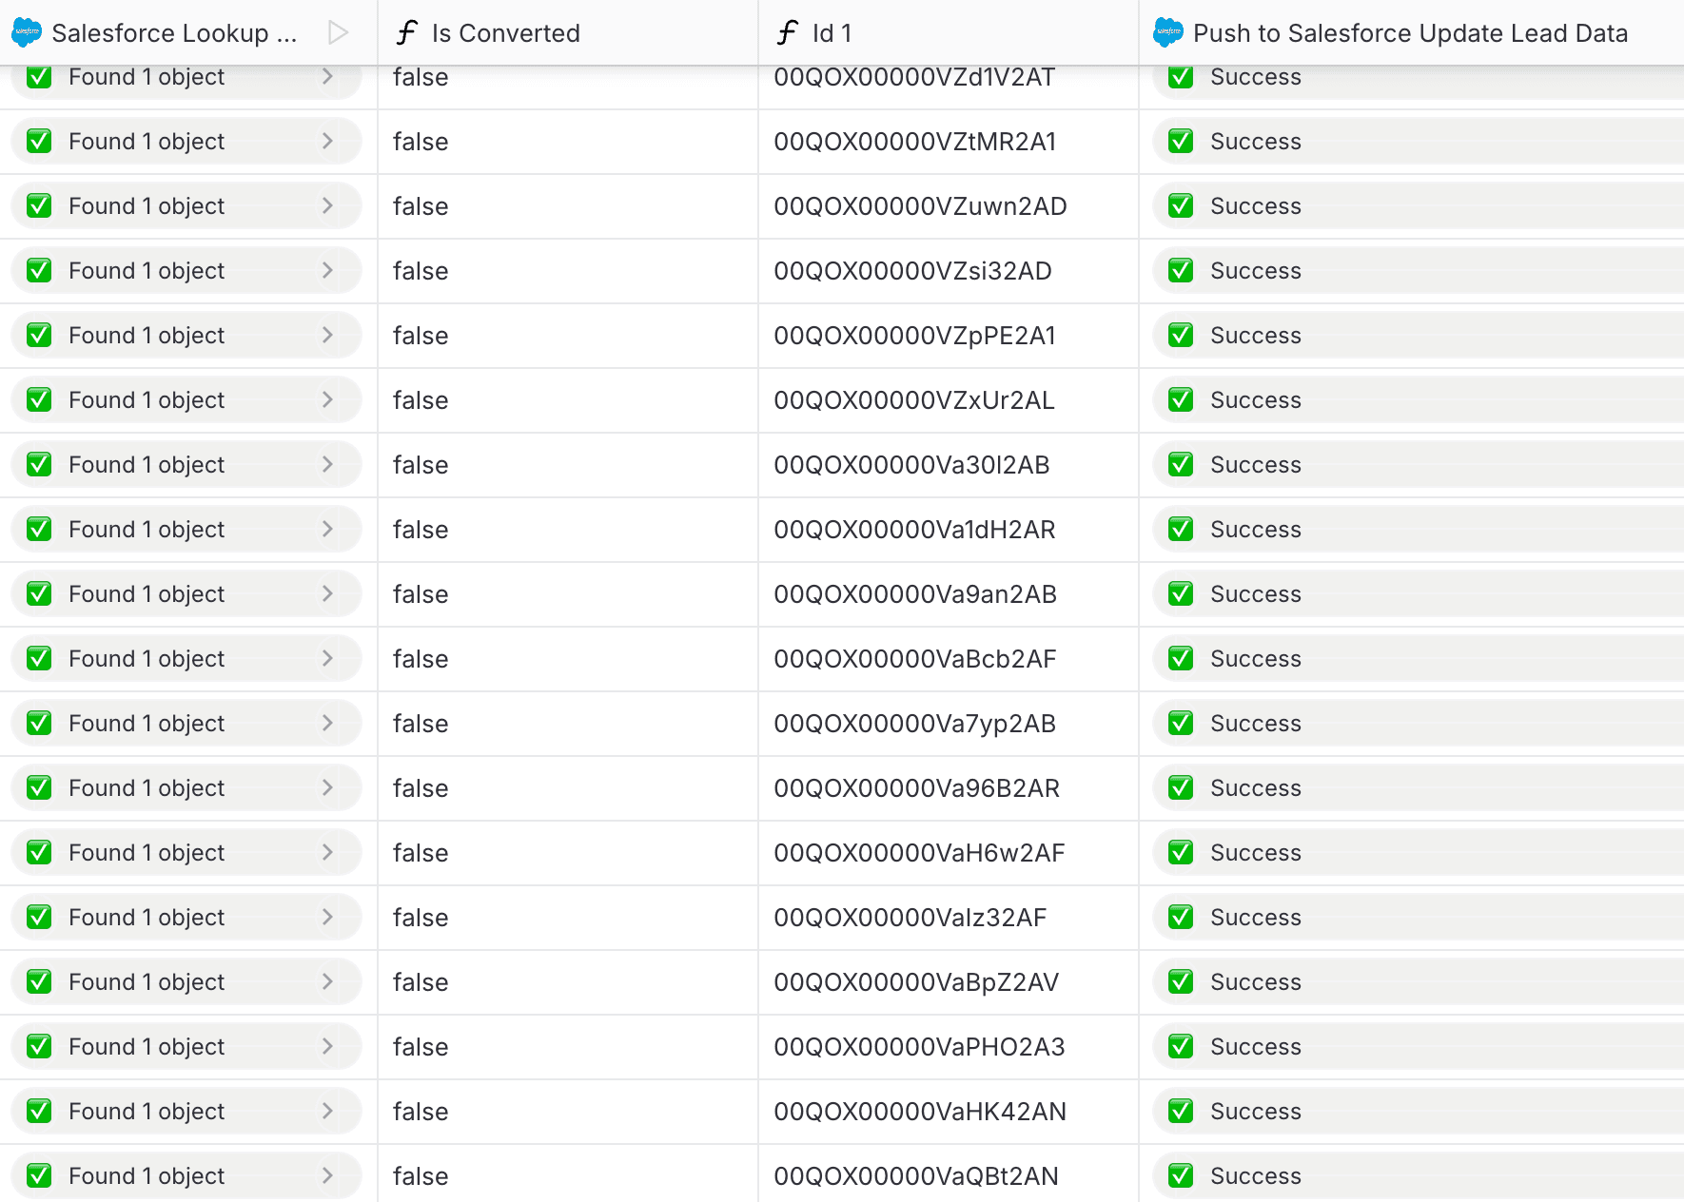
Task: Open the Id 1 column header
Action: pyautogui.click(x=949, y=33)
